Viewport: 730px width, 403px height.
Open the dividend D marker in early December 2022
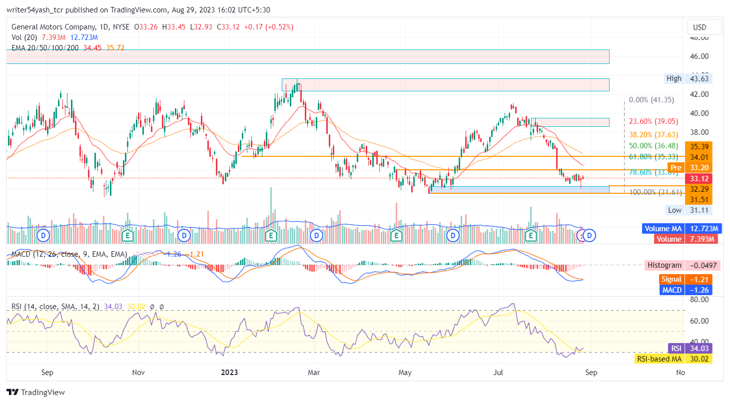(184, 235)
